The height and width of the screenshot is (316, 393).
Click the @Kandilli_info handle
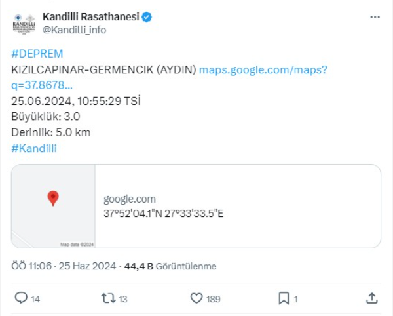coord(74,30)
